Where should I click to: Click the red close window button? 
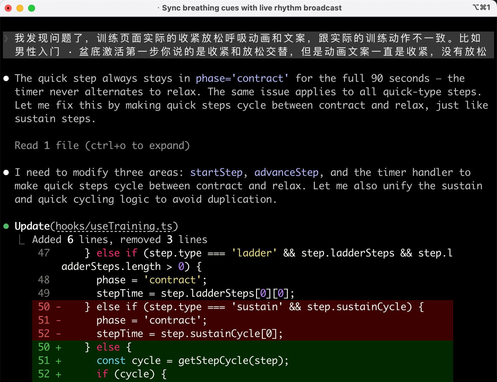pyautogui.click(x=8, y=8)
